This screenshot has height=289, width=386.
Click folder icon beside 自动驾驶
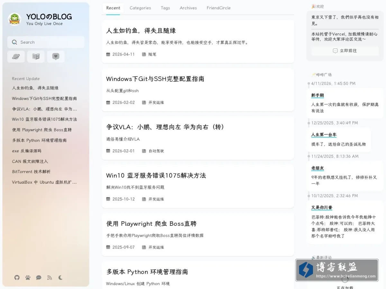[x=144, y=151]
